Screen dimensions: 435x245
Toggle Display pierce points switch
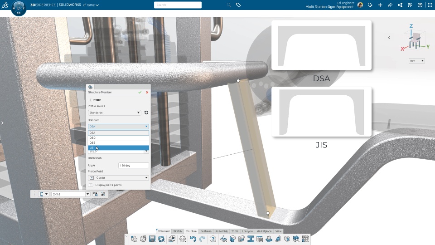(91, 185)
